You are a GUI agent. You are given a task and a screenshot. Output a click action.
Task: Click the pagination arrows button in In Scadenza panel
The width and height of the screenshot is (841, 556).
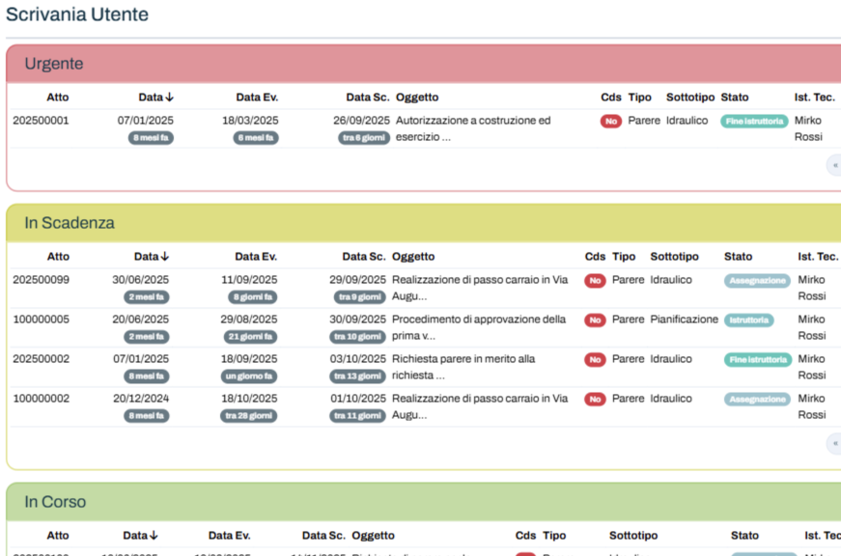[x=833, y=444]
